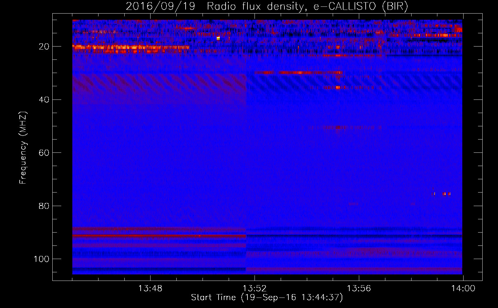Click the 13:52 time tick label
Viewport: 498px width, 308px height.
[x=255, y=289]
